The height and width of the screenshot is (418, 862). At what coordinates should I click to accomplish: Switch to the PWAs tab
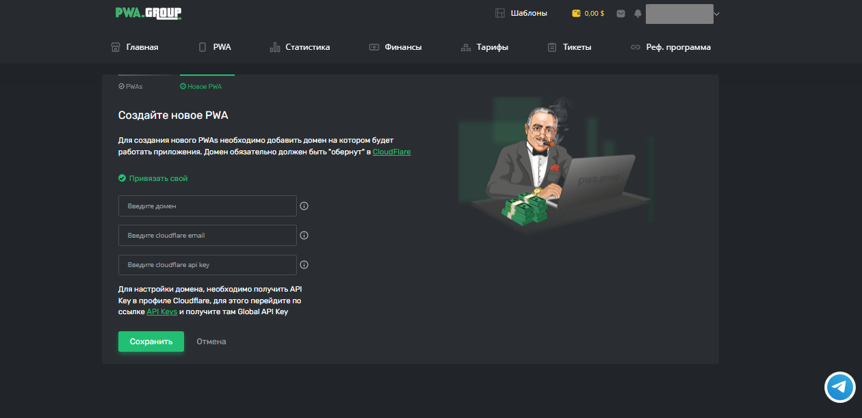131,87
